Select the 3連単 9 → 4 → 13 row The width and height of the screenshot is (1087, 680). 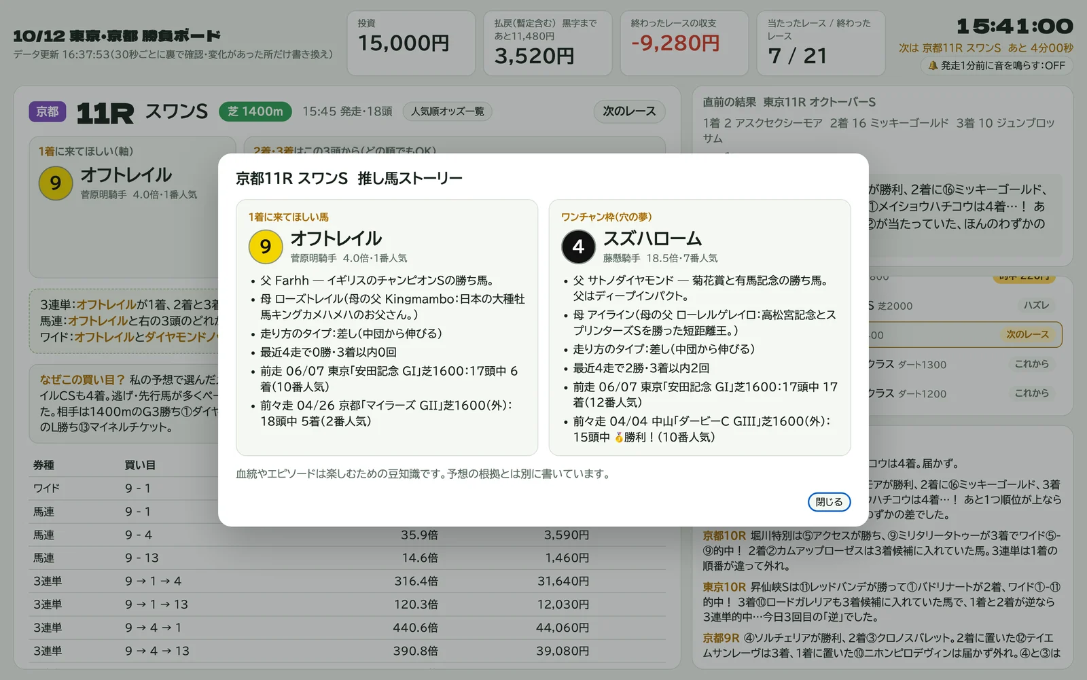click(x=347, y=651)
